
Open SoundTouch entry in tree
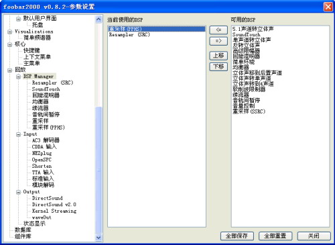46,89
